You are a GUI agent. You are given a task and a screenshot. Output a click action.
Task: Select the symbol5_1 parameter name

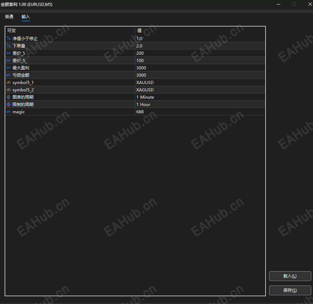tap(23, 82)
